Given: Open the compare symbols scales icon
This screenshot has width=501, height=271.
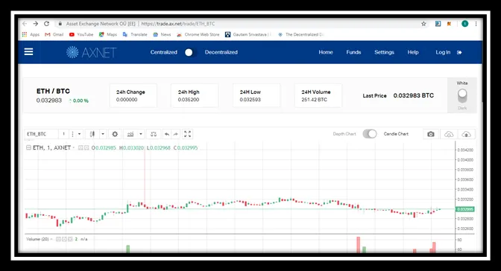Looking at the screenshot, I should (x=154, y=134).
